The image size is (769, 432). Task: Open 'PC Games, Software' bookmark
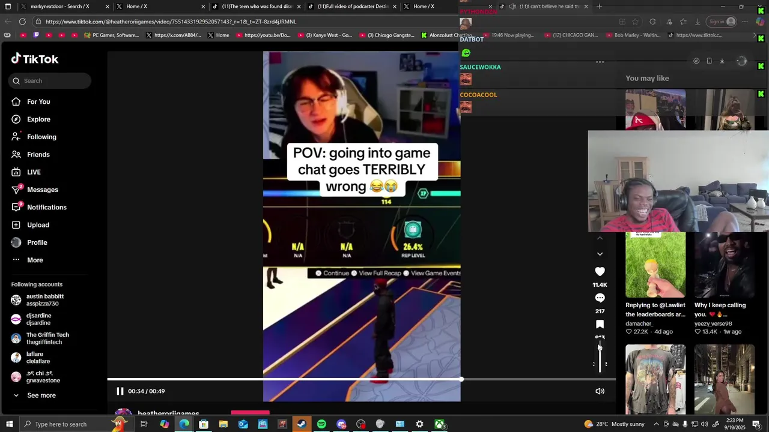111,35
